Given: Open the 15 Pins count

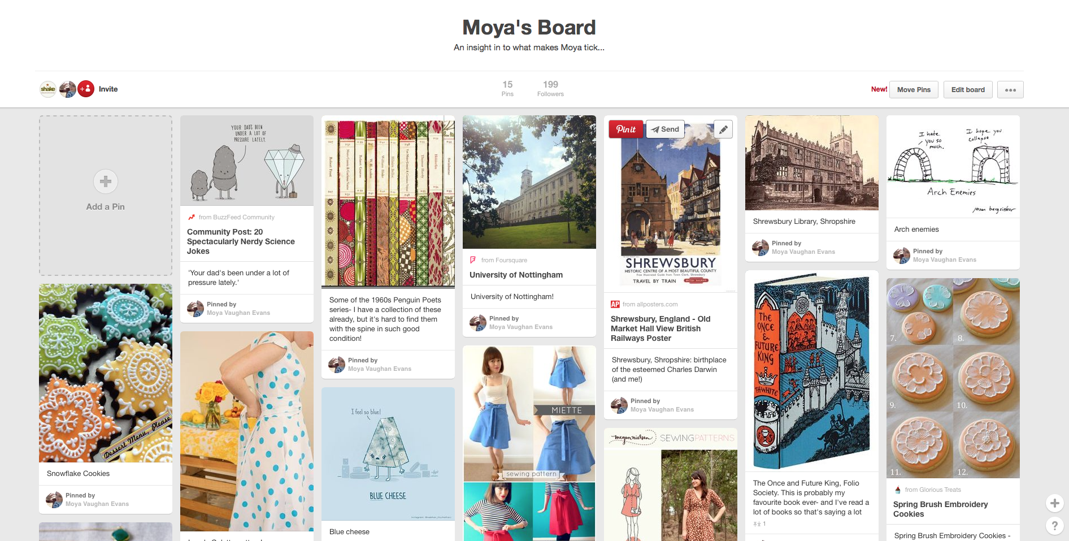Looking at the screenshot, I should point(507,88).
